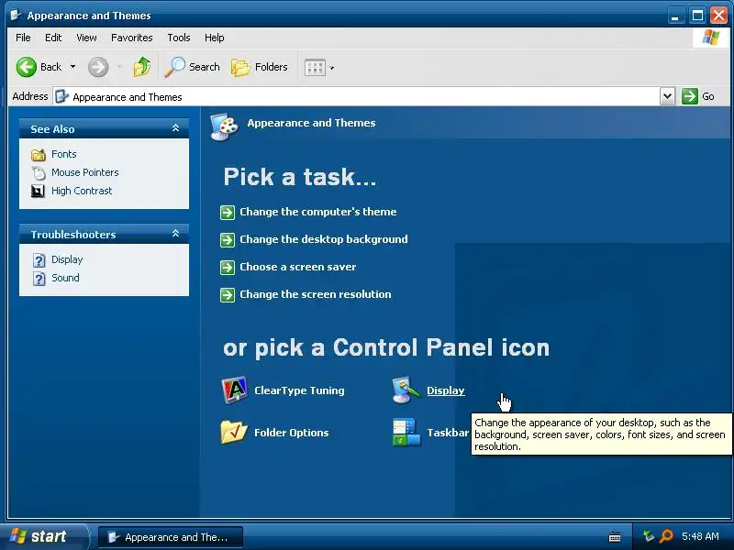
Task: Collapse the See Also panel
Action: tap(175, 128)
